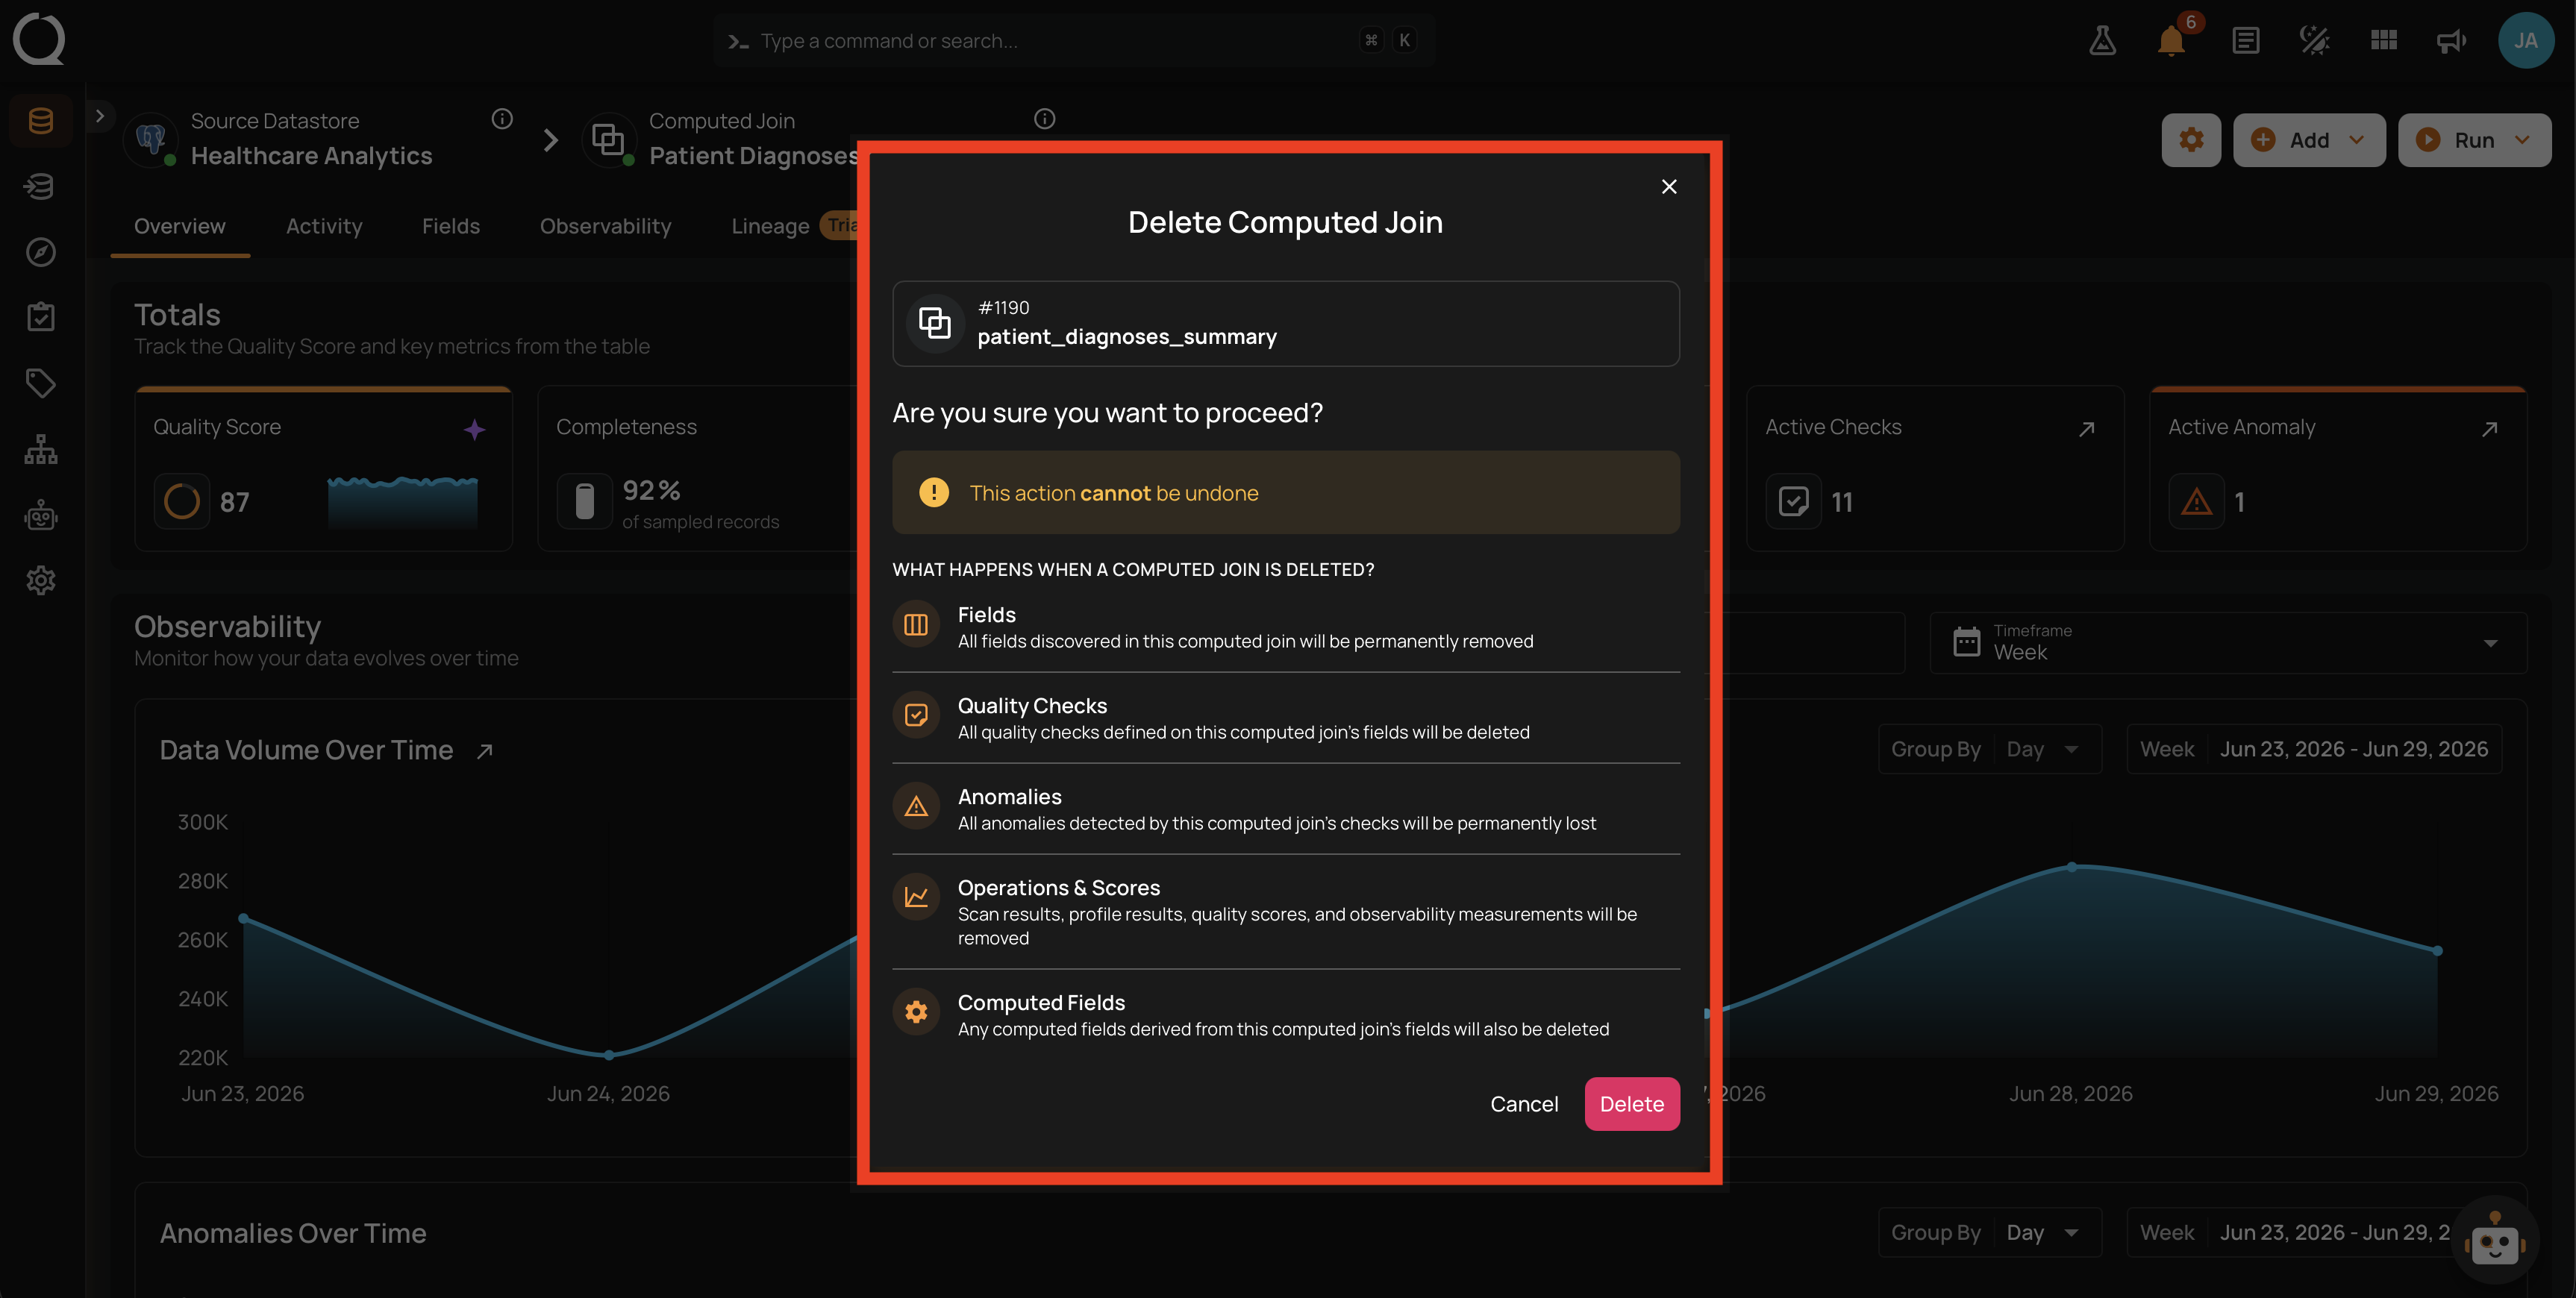Image resolution: width=2576 pixels, height=1298 pixels.
Task: Click the Fields columns icon in dialog
Action: (915, 625)
